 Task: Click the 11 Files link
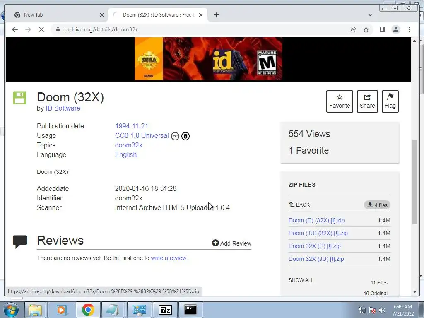click(379, 282)
